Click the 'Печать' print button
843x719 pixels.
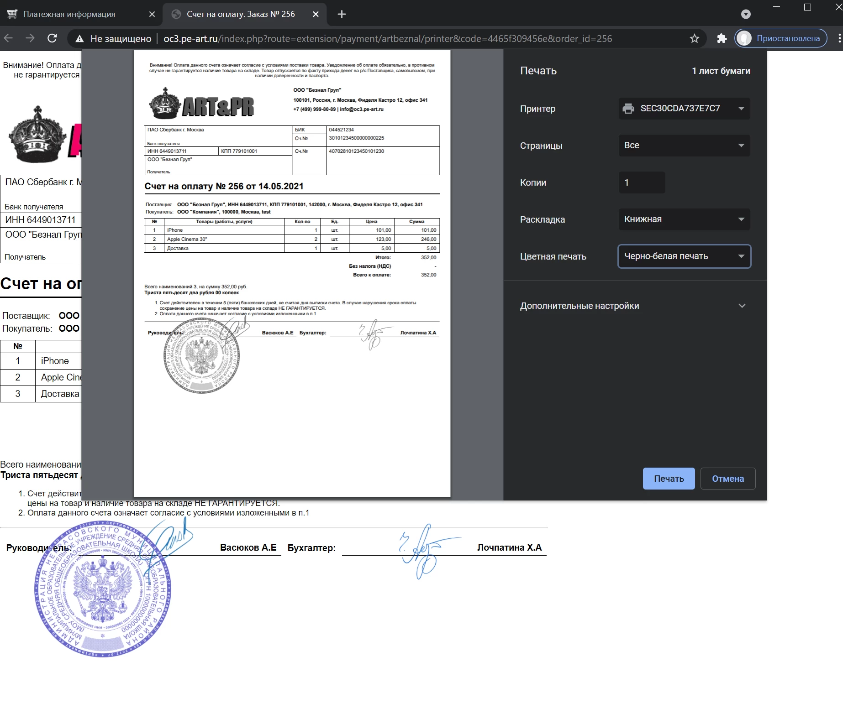click(x=669, y=479)
